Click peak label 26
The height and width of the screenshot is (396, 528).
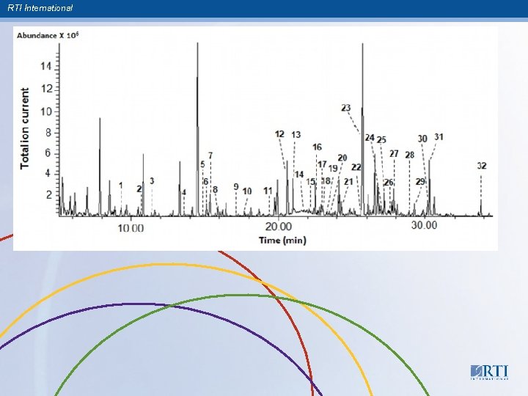pyautogui.click(x=388, y=183)
